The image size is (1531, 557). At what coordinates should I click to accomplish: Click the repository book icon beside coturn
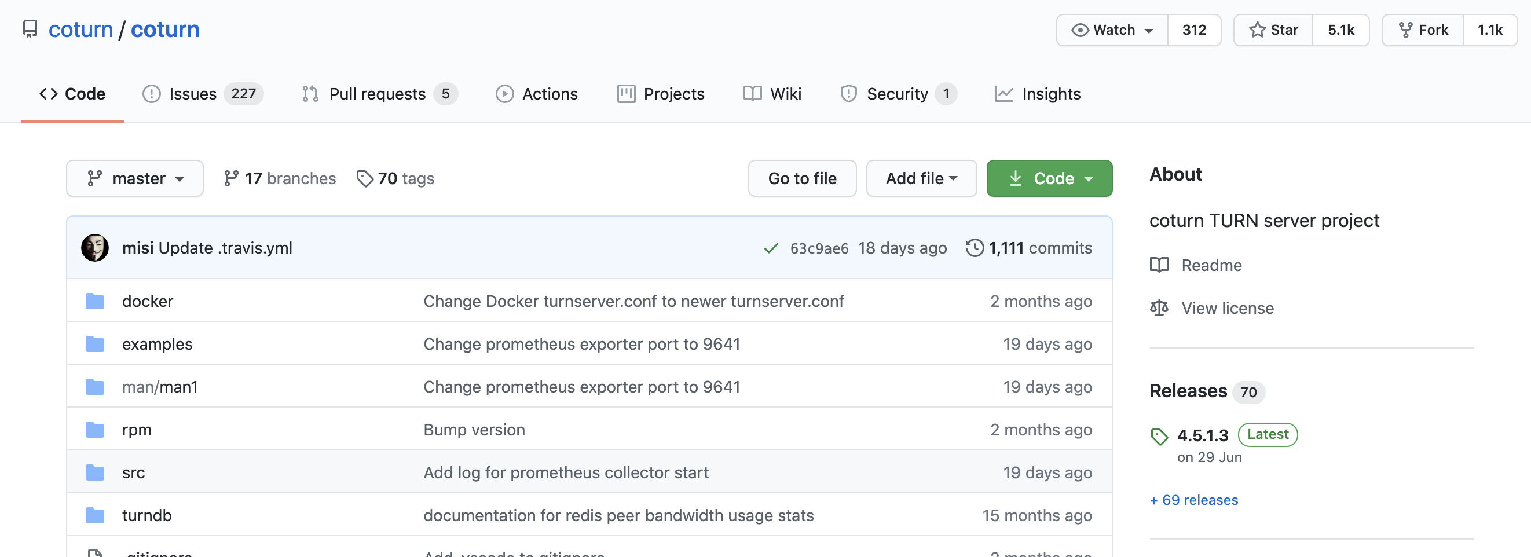click(x=30, y=29)
